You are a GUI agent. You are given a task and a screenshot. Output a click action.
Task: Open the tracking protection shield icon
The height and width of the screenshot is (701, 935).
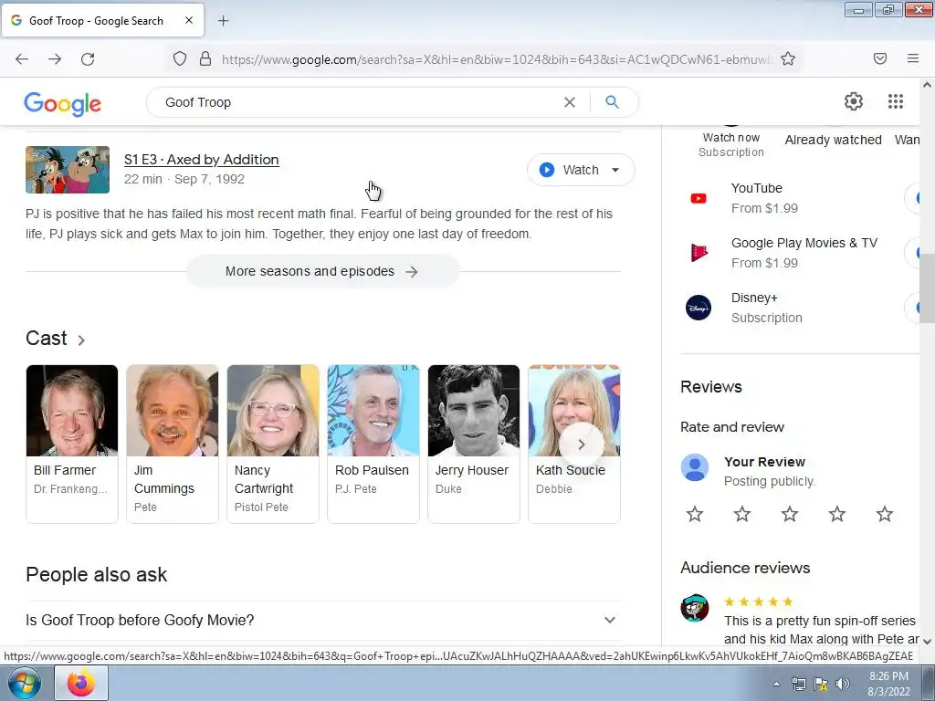[x=180, y=58]
